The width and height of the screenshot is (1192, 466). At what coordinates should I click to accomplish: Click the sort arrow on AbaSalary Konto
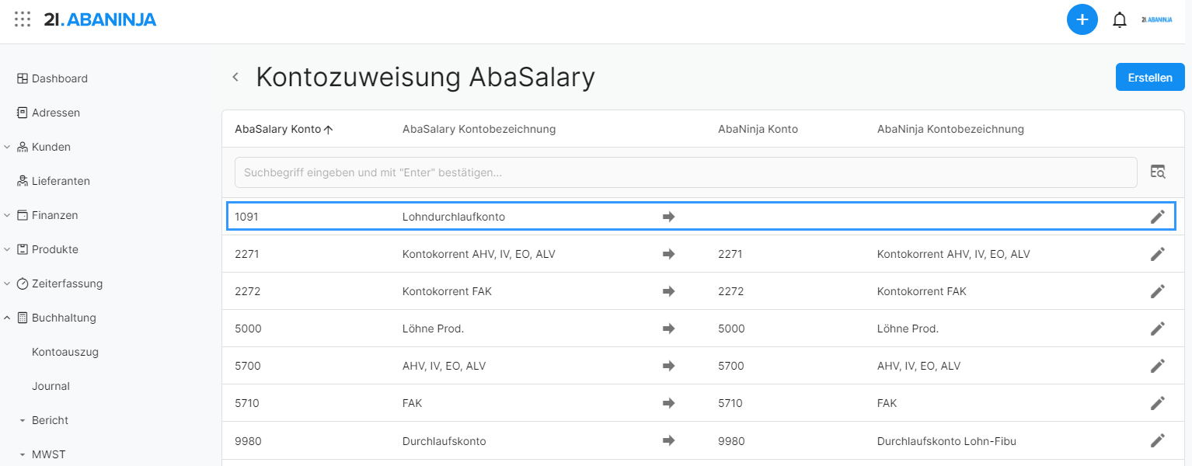pos(328,130)
